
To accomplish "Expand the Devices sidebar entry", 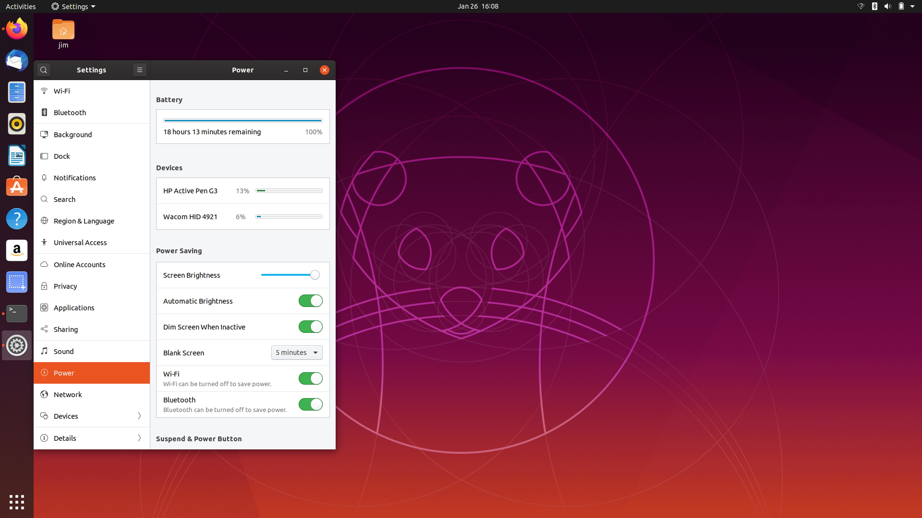I will coord(91,416).
